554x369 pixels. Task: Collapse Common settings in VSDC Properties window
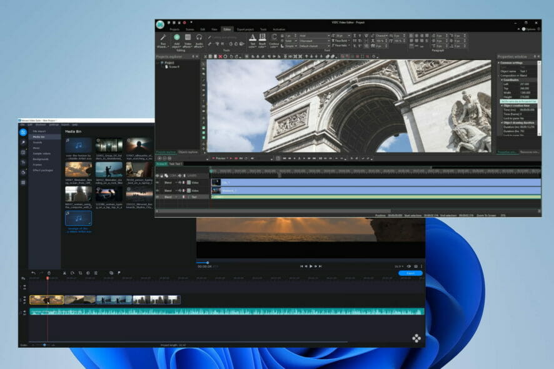499,63
